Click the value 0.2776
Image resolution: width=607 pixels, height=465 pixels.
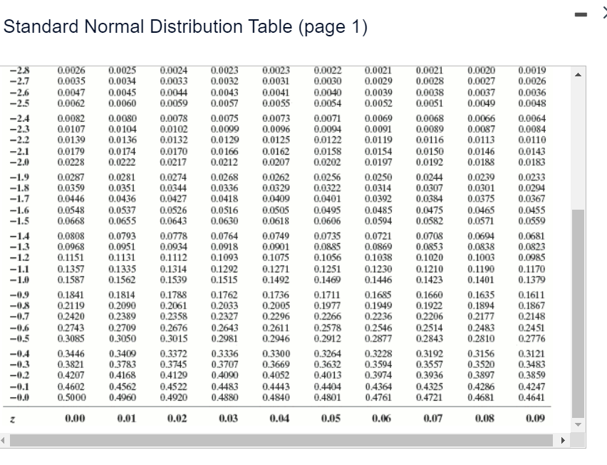tap(532, 339)
